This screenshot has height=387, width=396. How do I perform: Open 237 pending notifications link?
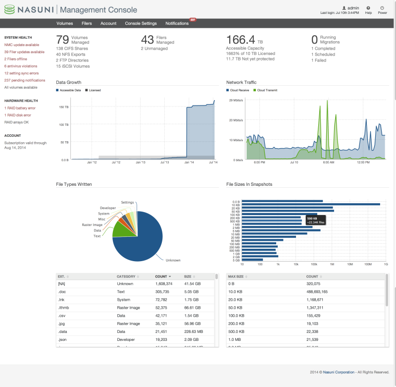point(25,80)
